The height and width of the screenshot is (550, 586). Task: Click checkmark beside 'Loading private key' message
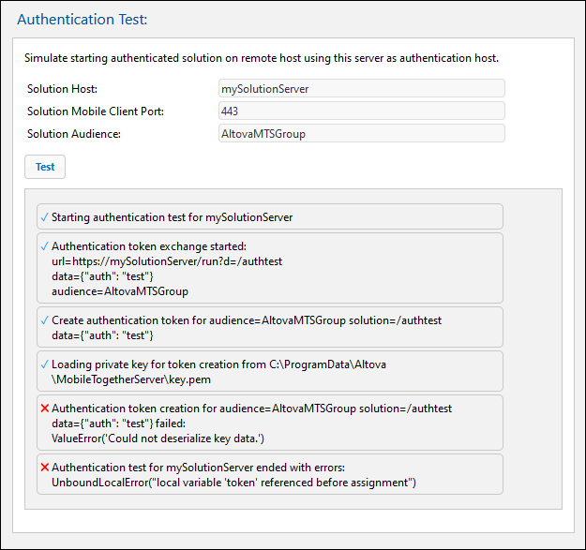point(44,364)
